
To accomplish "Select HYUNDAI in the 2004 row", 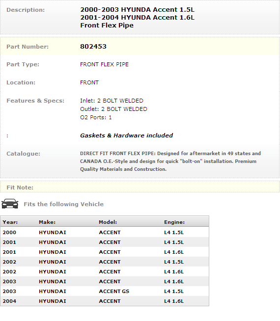I will (x=53, y=301).
